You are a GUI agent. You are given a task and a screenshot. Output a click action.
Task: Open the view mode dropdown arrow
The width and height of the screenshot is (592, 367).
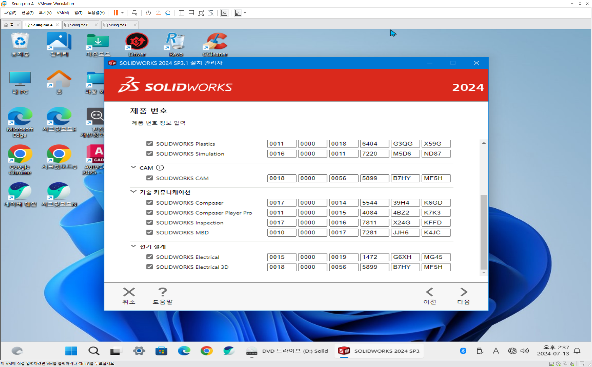click(x=245, y=13)
